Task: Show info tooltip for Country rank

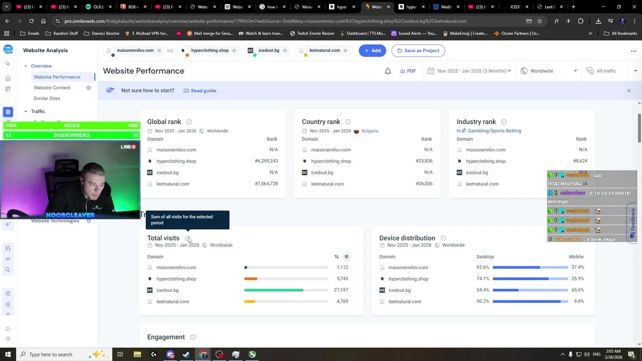Action: coord(348,122)
